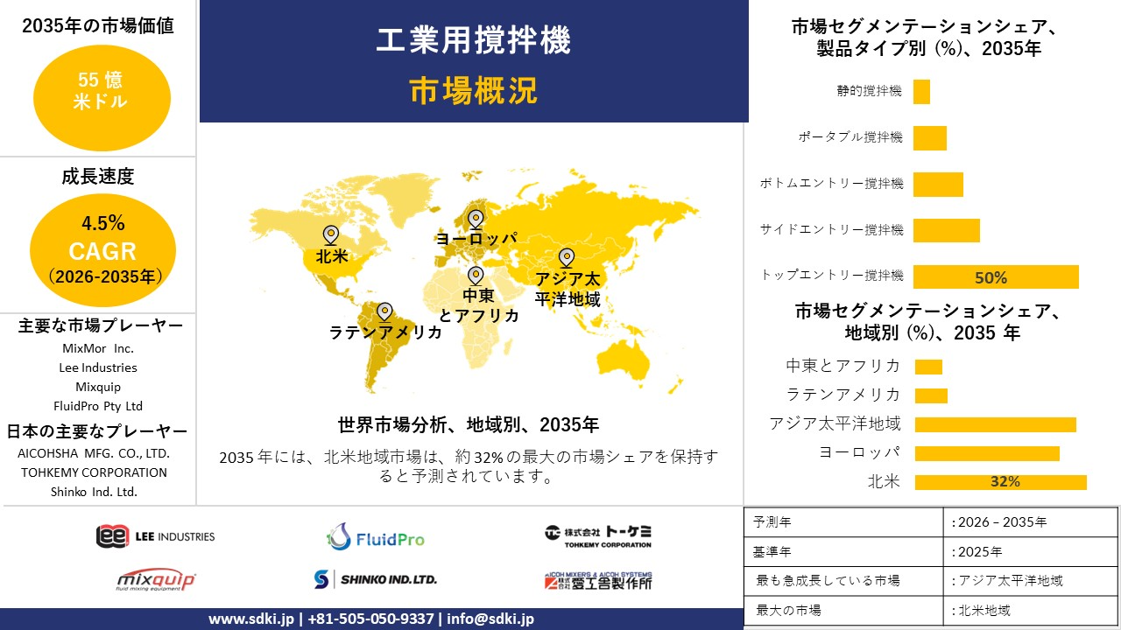Image resolution: width=1121 pixels, height=630 pixels.
Task: Click the 55億米ドル market value circle
Action: (x=102, y=97)
